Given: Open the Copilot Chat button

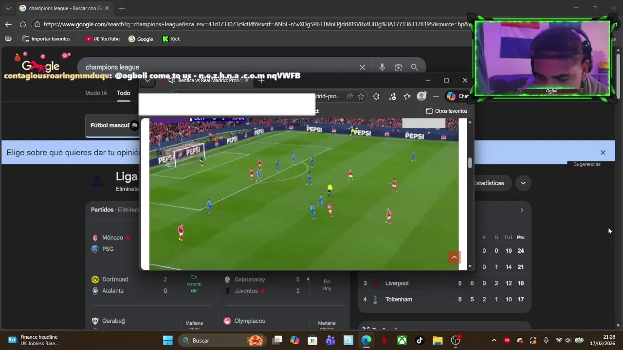Looking at the screenshot, I should tap(457, 96).
